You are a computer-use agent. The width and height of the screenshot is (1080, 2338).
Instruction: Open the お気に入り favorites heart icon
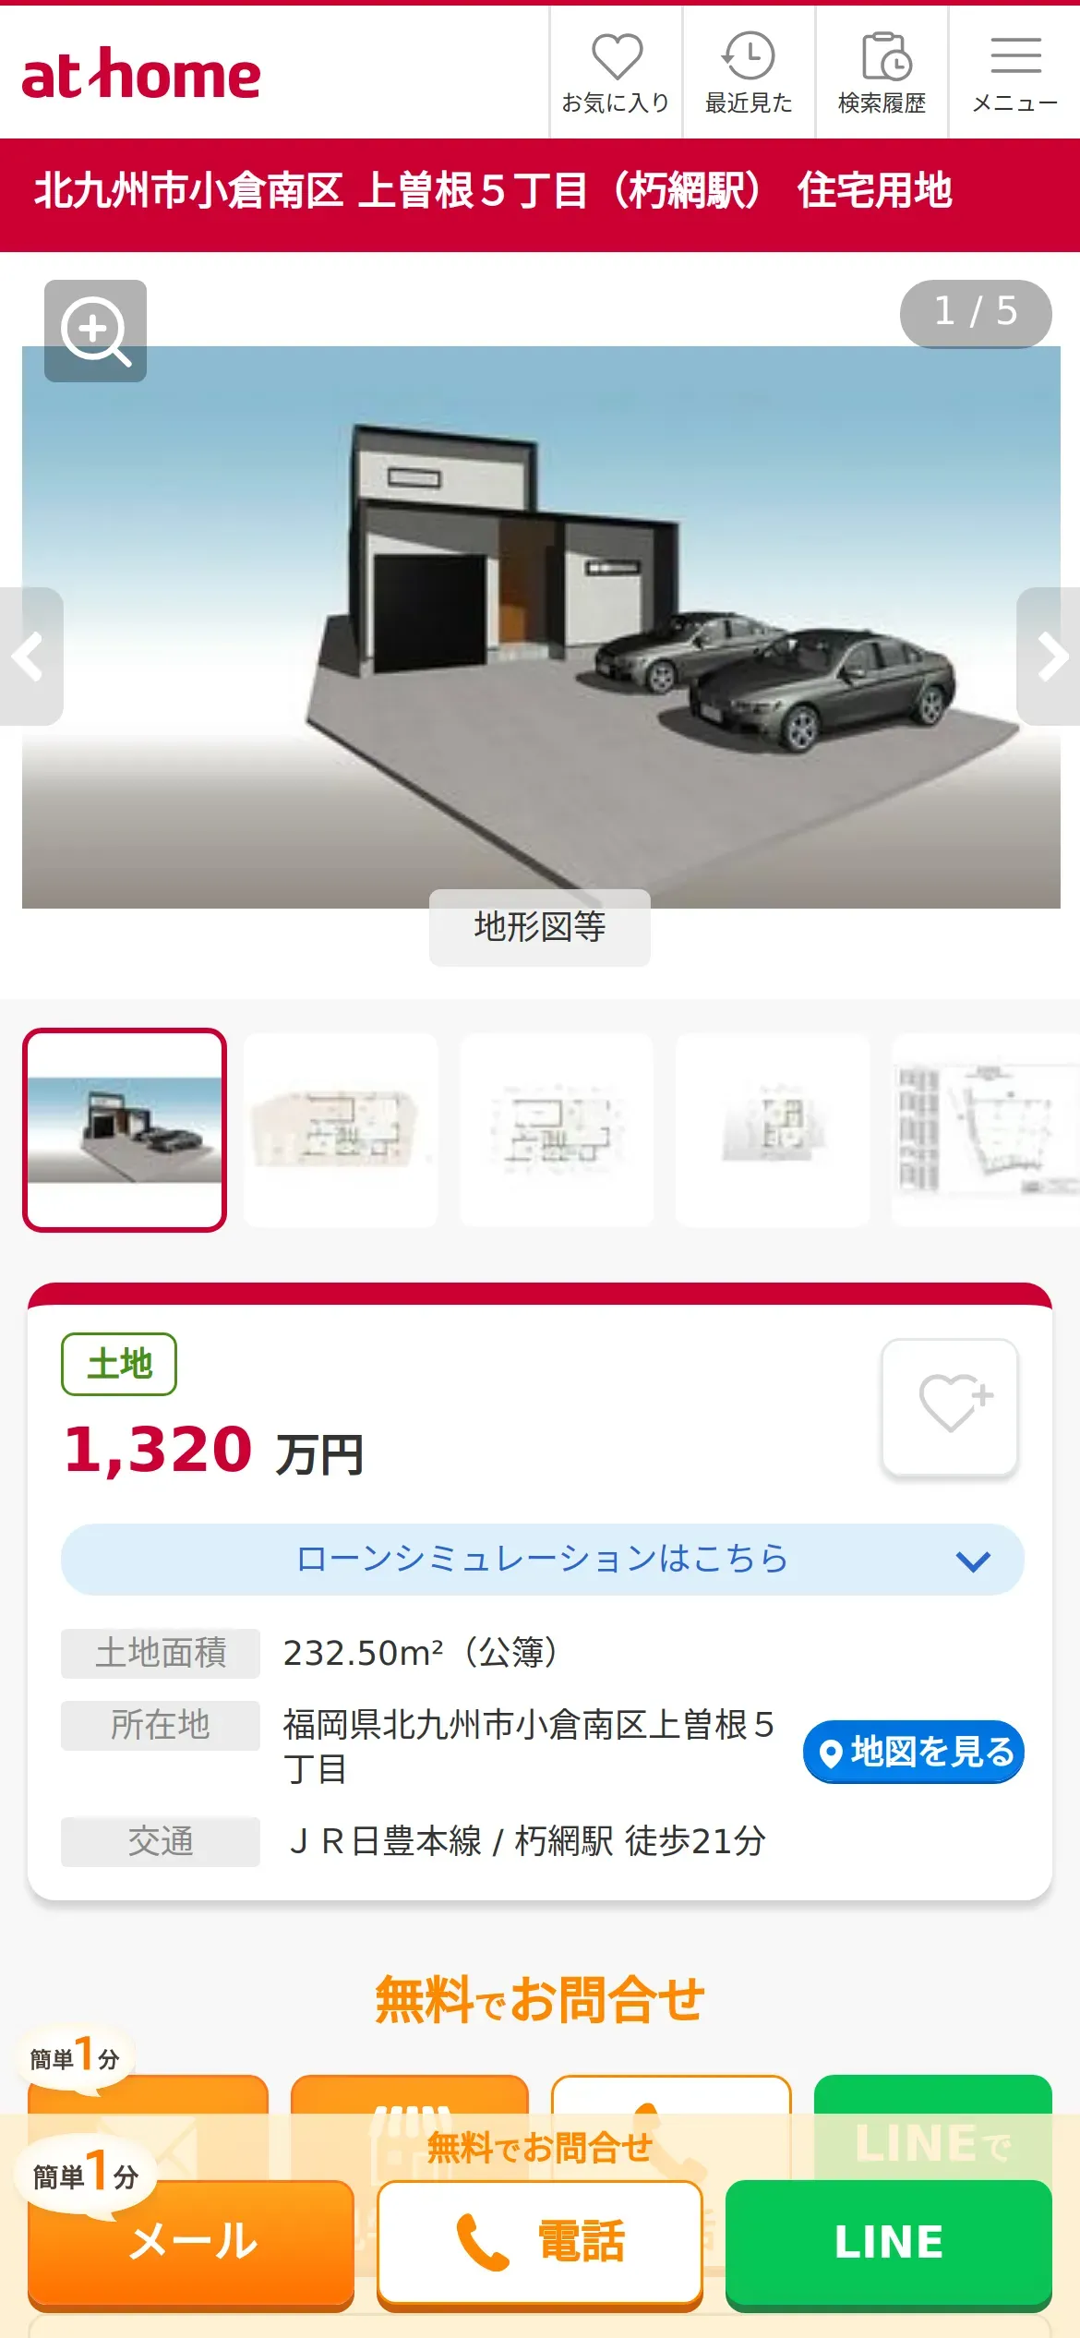(x=616, y=74)
